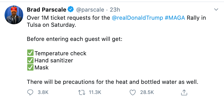The image size is (224, 100).
Task: Click green checkmark beside Temperature check
Action: 30,53
